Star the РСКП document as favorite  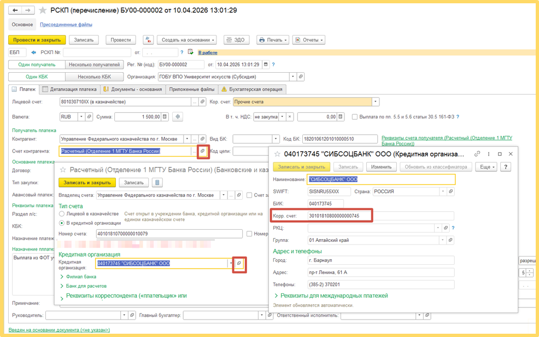click(x=43, y=10)
